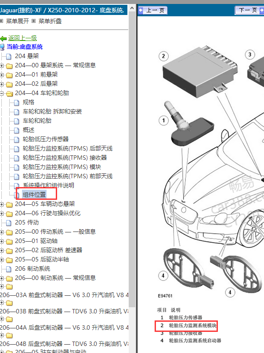Click the 204 悬架 document icon
Viewport: 264px width, 353px height.
pos(9,56)
